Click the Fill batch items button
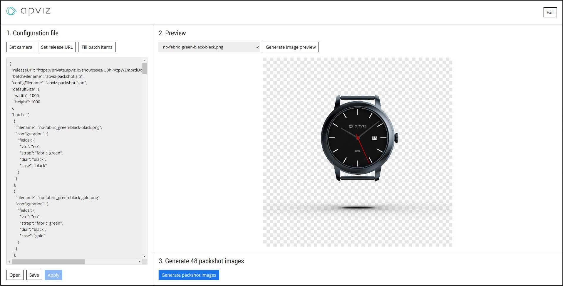The width and height of the screenshot is (563, 286). click(x=97, y=47)
